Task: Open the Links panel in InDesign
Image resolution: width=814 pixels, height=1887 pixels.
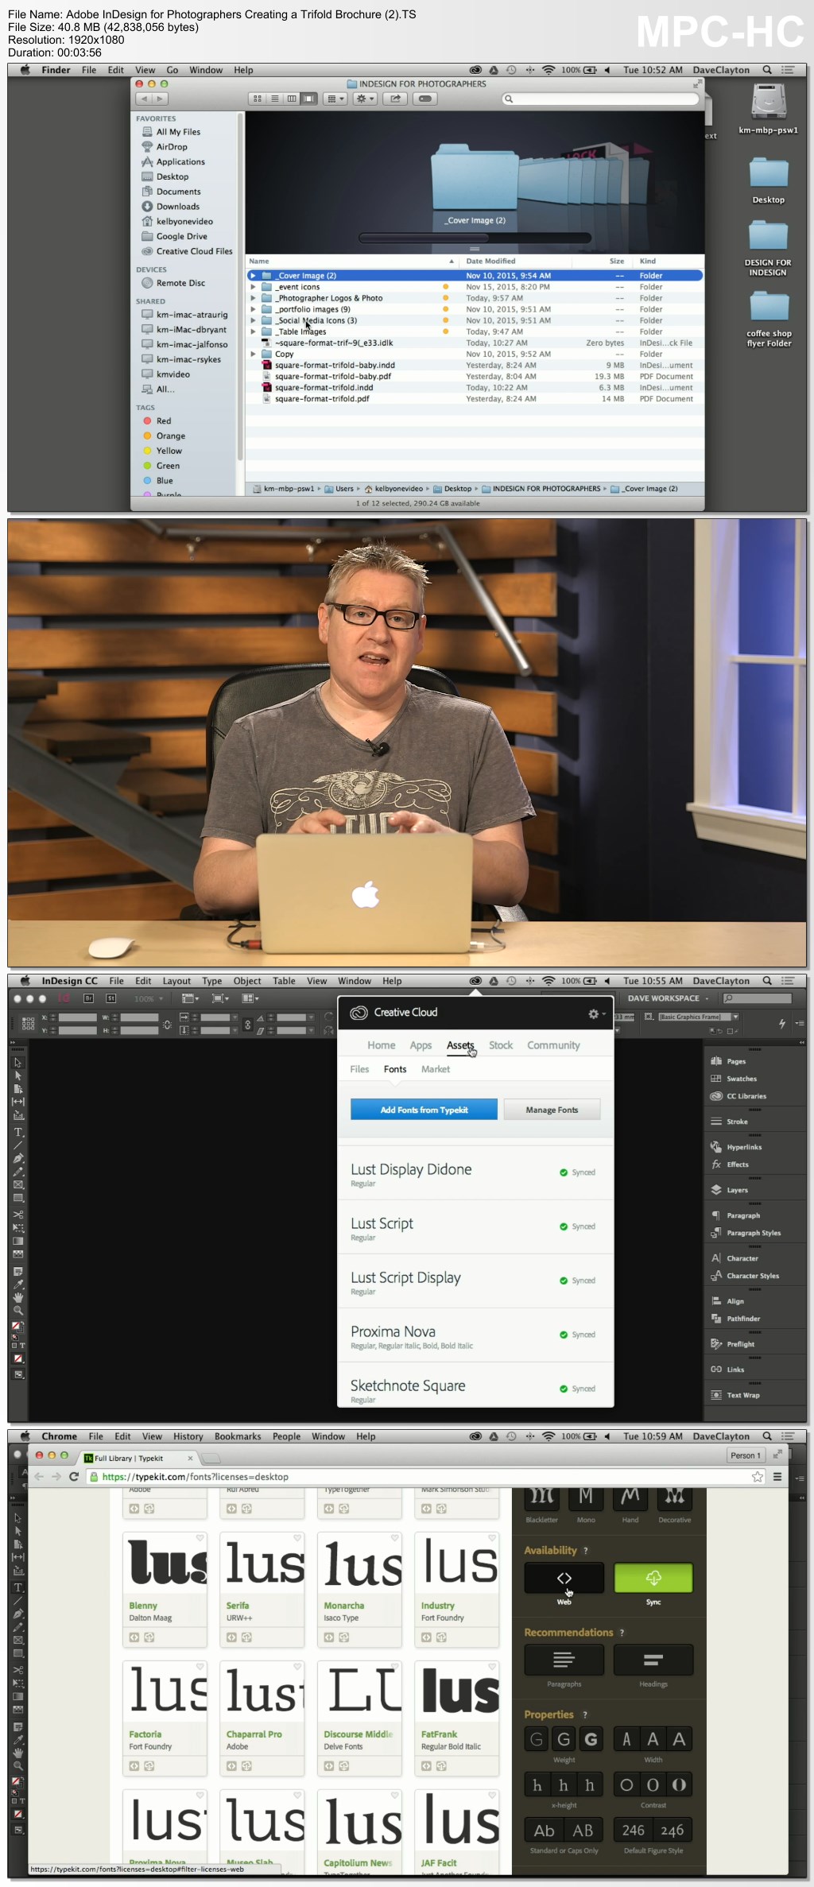Action: pos(727,1370)
